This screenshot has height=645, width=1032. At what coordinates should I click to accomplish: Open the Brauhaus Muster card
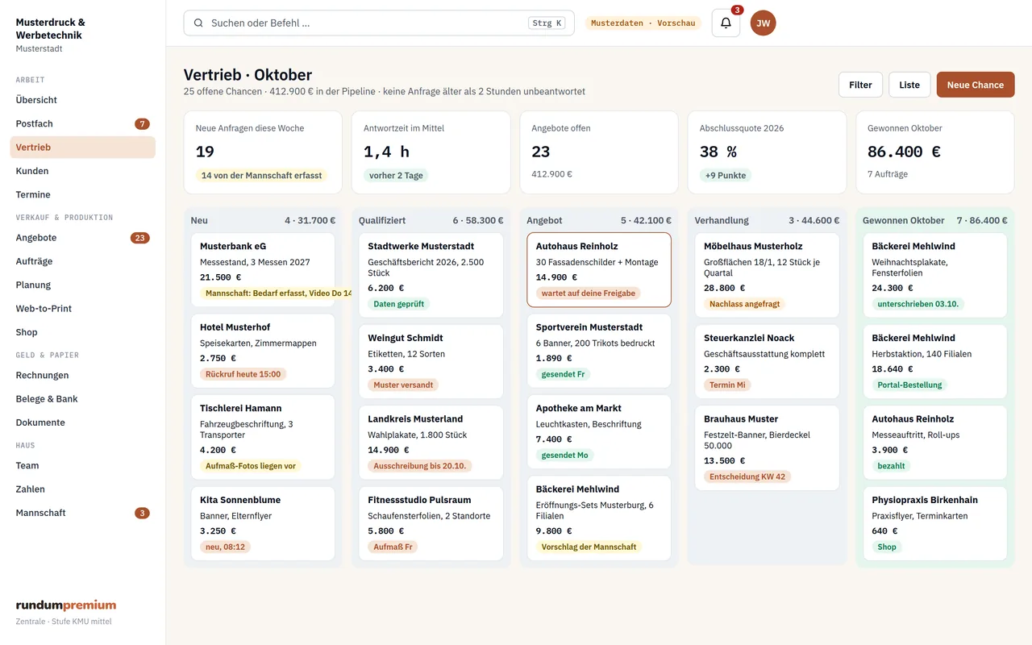767,448
